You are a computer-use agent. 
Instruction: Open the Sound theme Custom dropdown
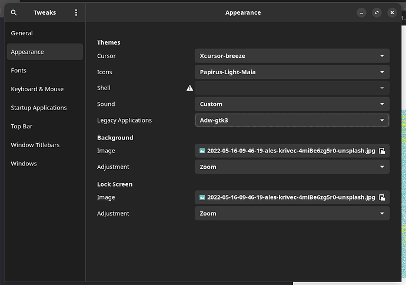coord(292,104)
